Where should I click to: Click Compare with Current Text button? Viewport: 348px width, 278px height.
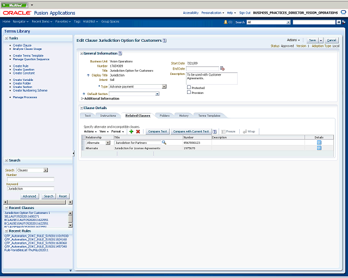coord(191,131)
